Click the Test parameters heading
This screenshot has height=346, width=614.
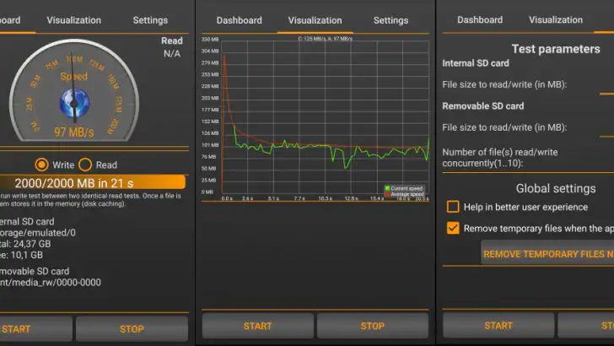tap(556, 49)
